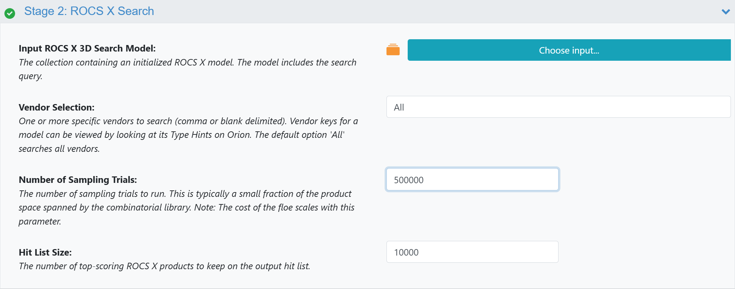Click the Hit List Size label

point(45,252)
